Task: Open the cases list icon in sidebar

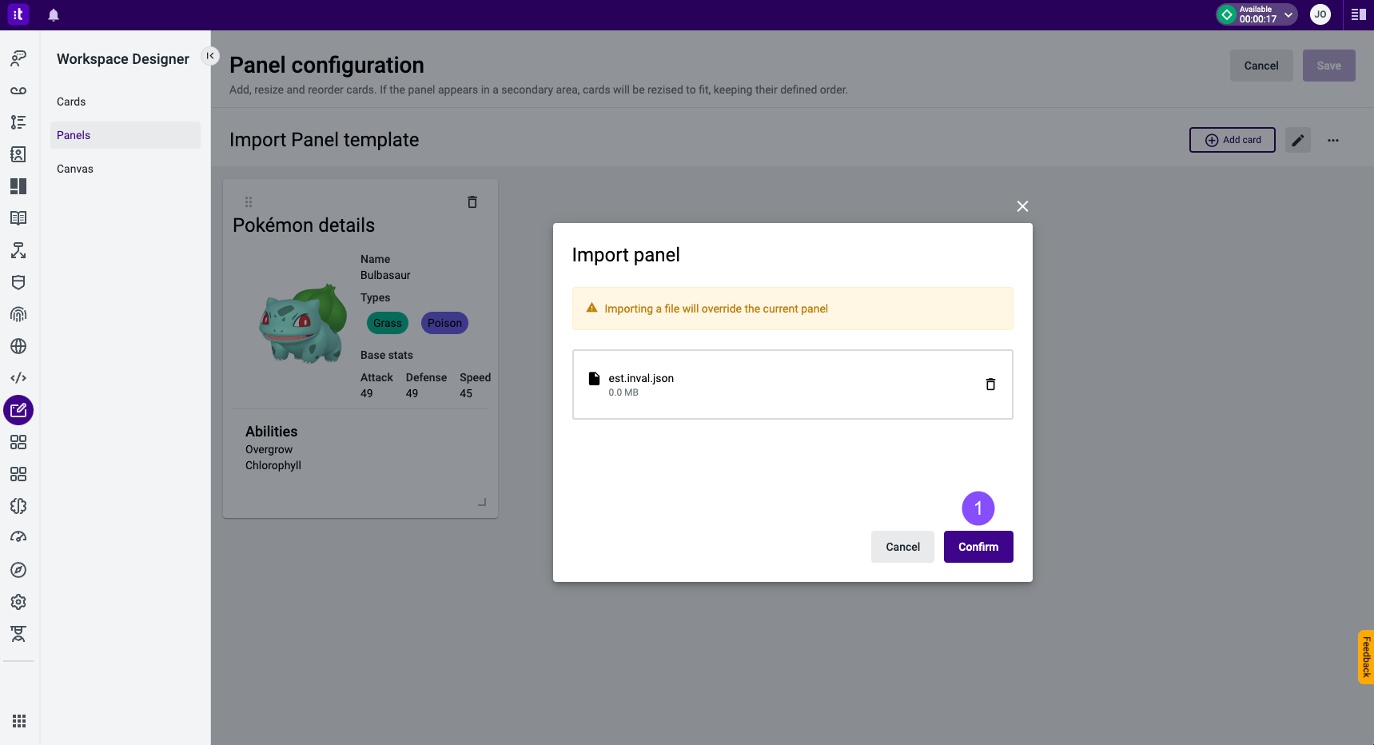Action: click(18, 122)
